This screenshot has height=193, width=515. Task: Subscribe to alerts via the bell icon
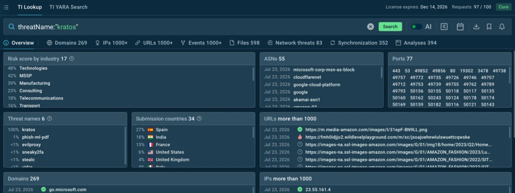(x=502, y=27)
